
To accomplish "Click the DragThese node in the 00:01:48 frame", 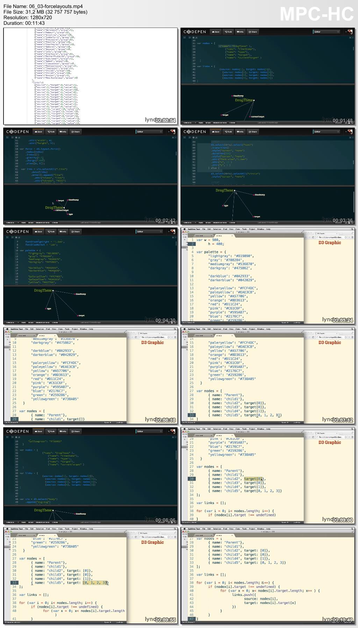I will click(254, 101).
